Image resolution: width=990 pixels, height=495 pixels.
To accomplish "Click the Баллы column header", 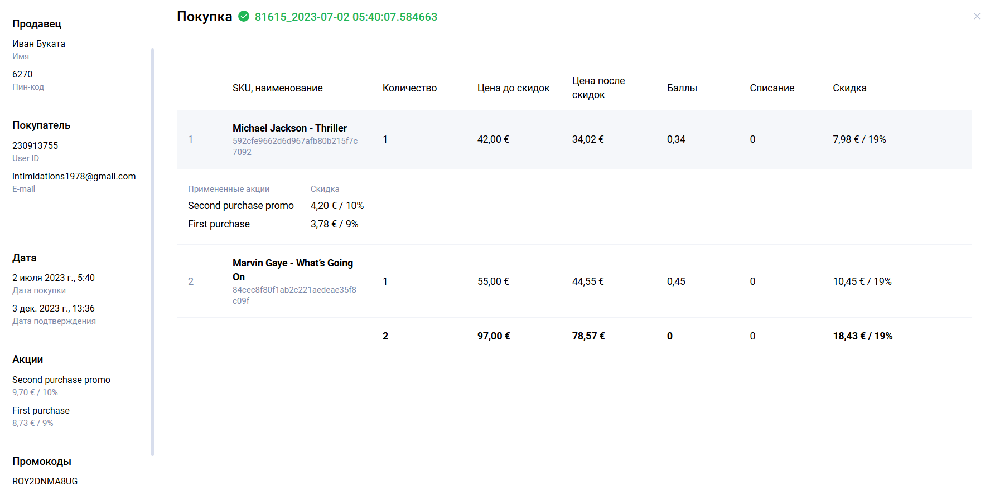I will (x=682, y=88).
